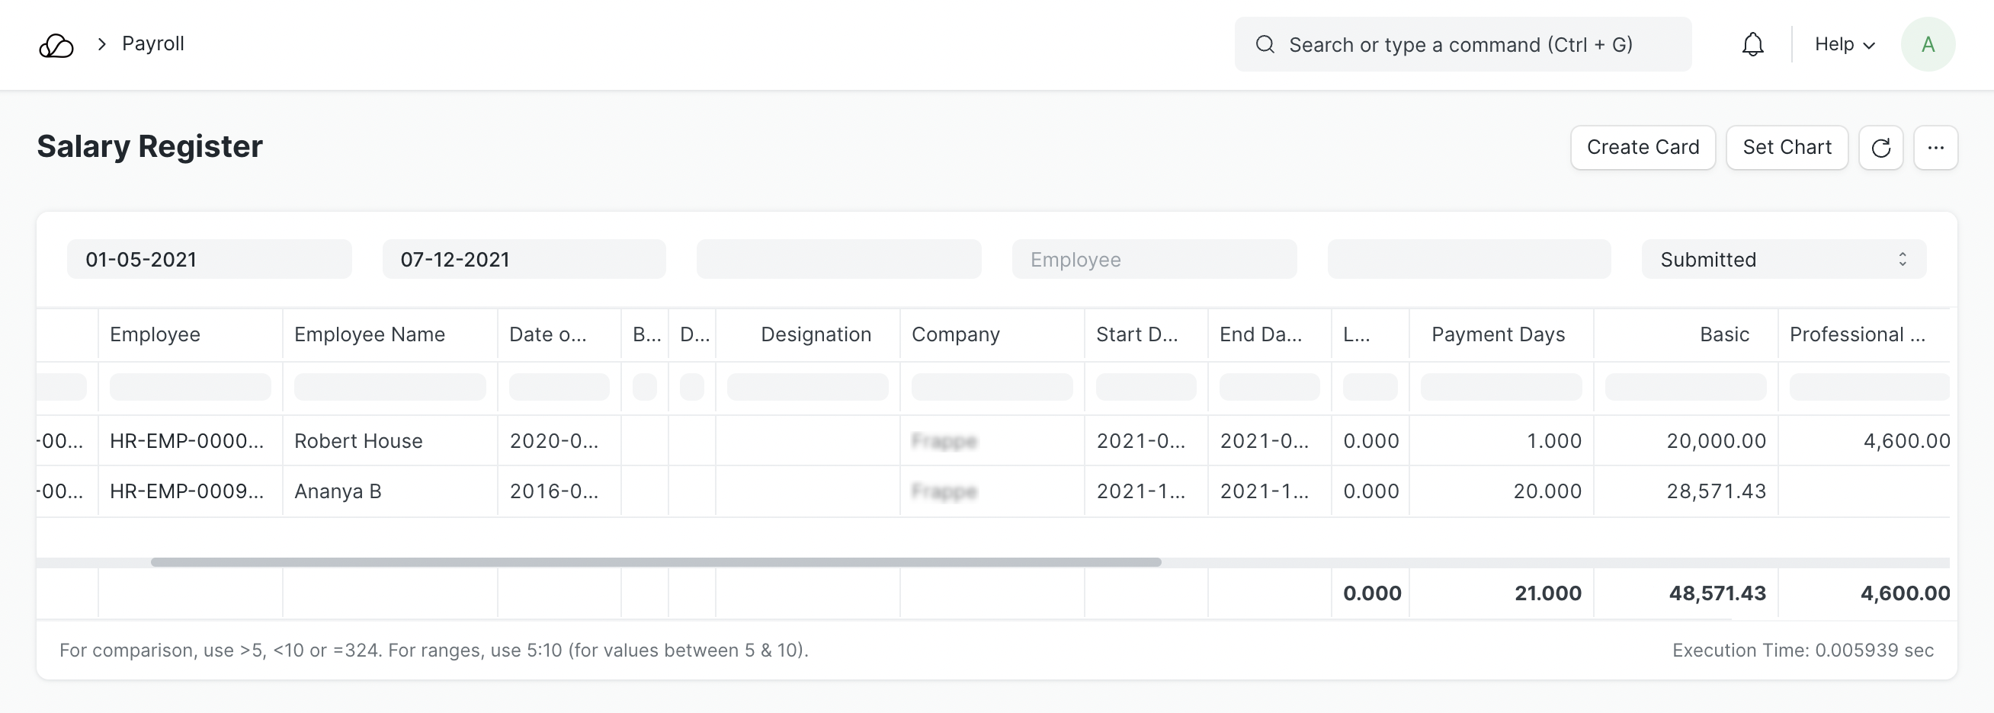Open the notifications bell
Screen dimensions: 1994x713
1752,45
